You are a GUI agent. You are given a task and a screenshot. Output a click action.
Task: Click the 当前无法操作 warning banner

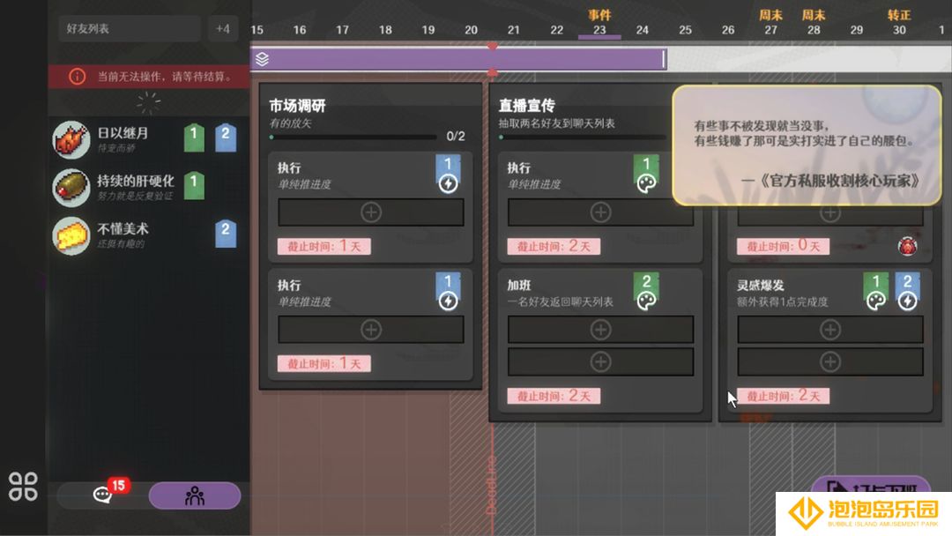point(149,77)
